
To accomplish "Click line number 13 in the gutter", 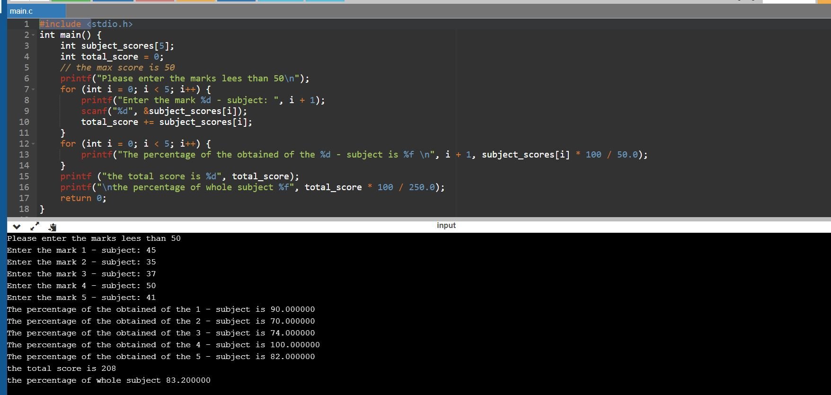I will pos(24,155).
